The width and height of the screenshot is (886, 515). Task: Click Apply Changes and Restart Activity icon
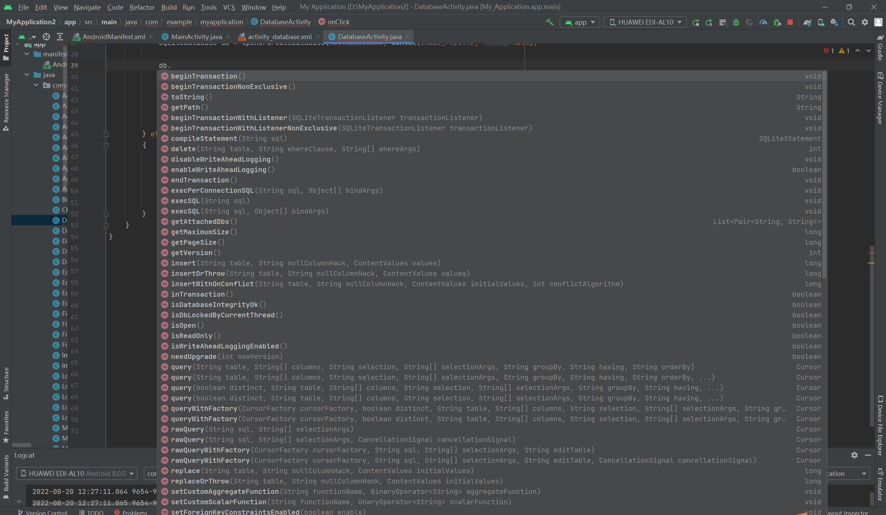709,22
